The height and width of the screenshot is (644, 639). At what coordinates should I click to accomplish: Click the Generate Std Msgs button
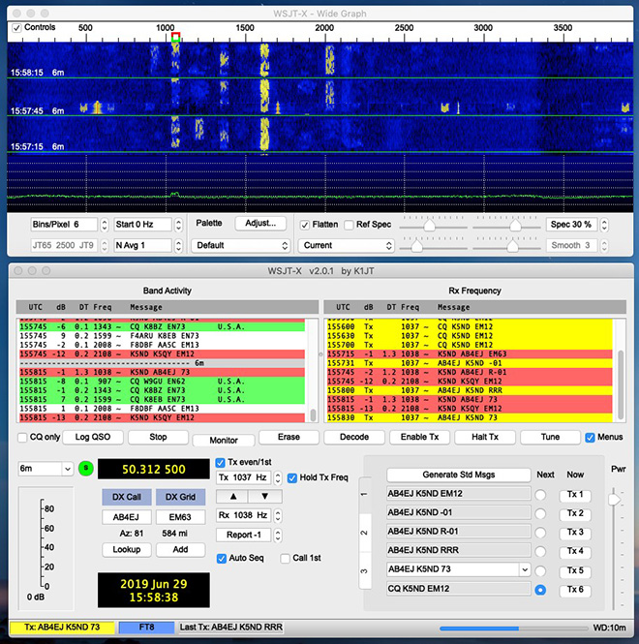tap(459, 475)
